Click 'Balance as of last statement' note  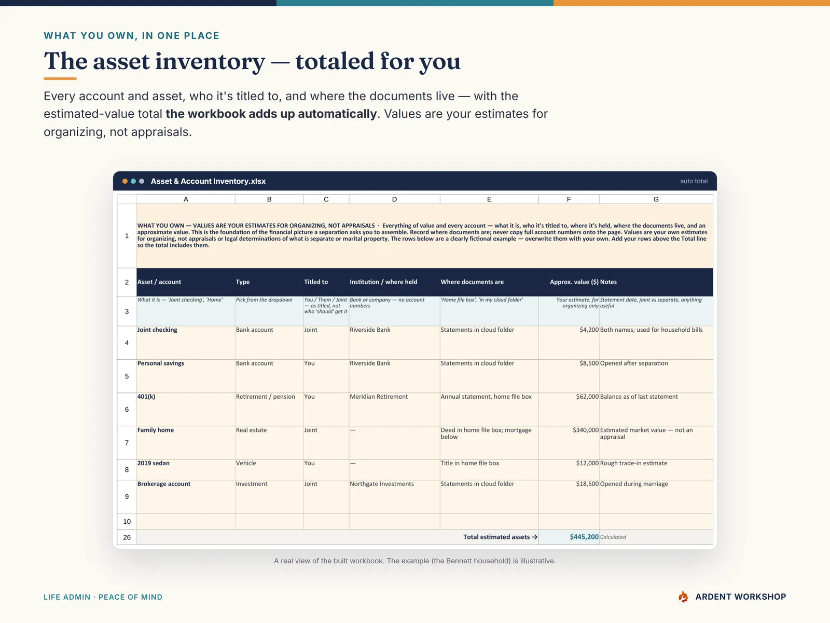pyautogui.click(x=656, y=410)
